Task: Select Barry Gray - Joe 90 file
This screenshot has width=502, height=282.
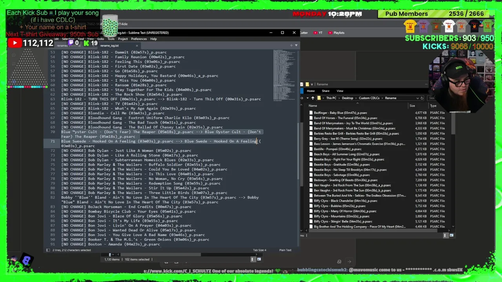Action: click(348, 139)
